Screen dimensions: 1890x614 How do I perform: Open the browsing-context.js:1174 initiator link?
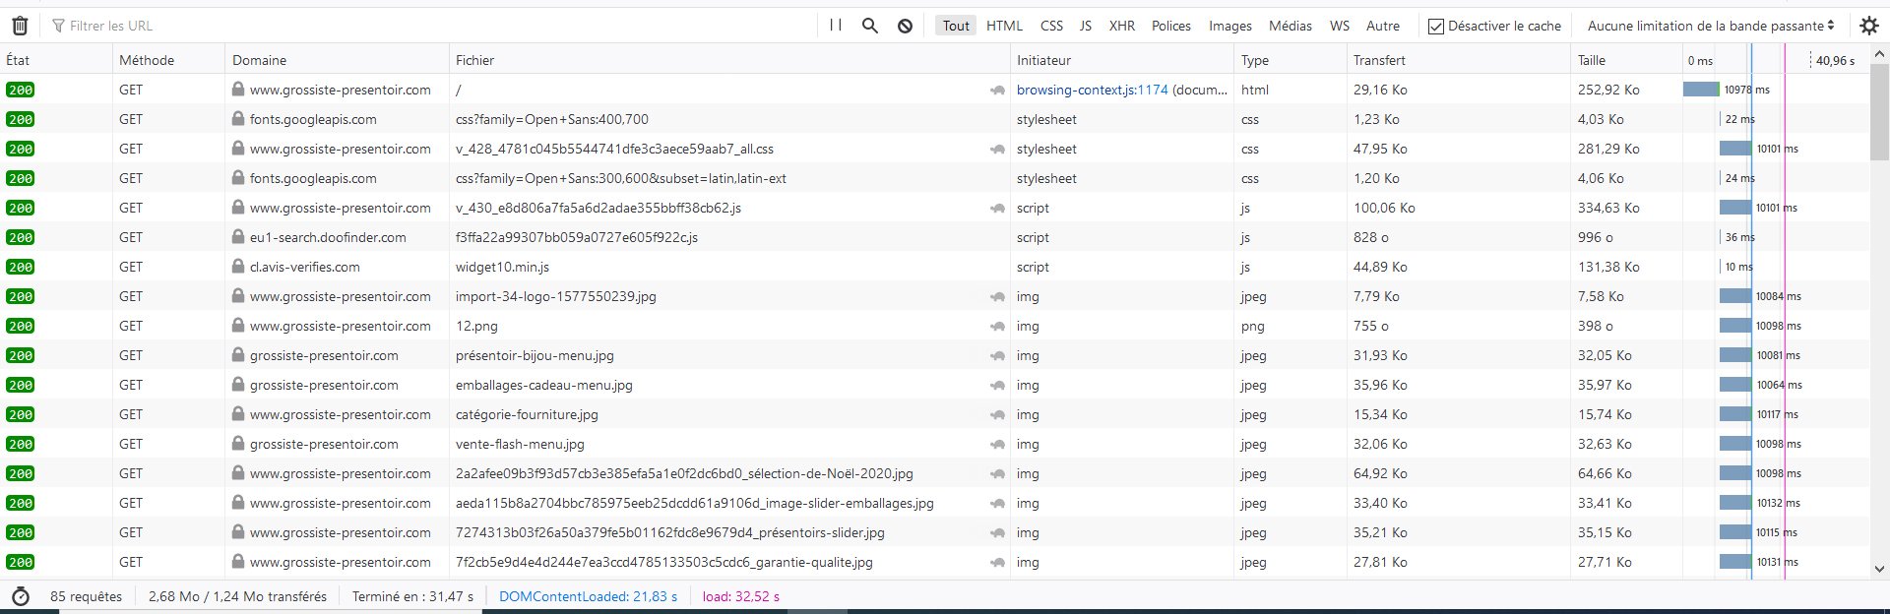[1093, 90]
